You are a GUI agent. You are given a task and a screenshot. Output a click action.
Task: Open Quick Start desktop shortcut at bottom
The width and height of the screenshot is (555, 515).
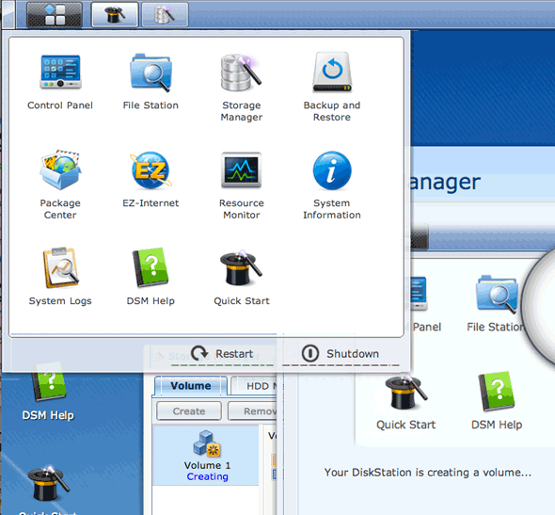tap(49, 491)
